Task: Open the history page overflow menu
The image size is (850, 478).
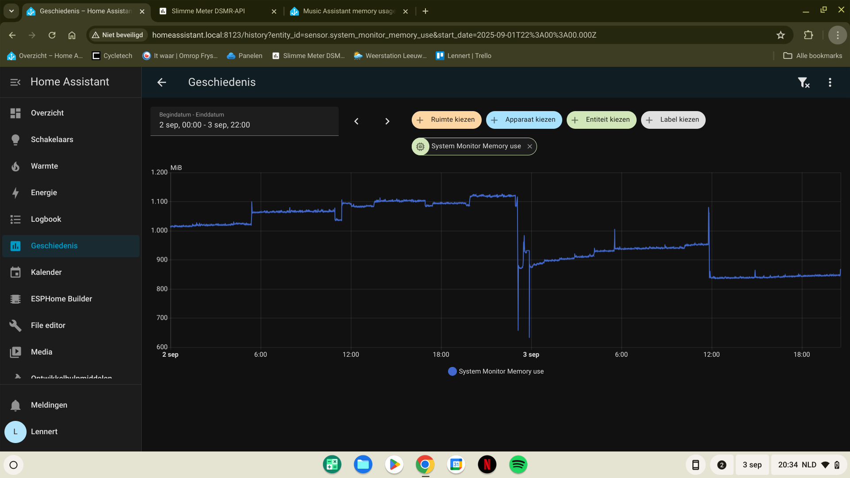Action: pos(830,82)
